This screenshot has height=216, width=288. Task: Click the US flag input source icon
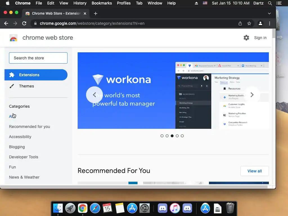pos(205,3)
